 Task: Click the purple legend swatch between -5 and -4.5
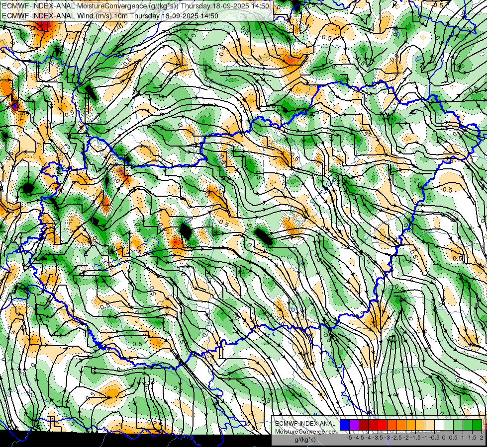(354, 425)
